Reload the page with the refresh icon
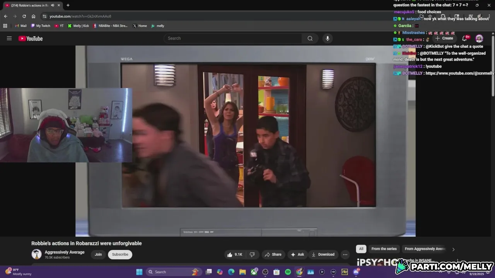This screenshot has width=495, height=278. tap(24, 16)
